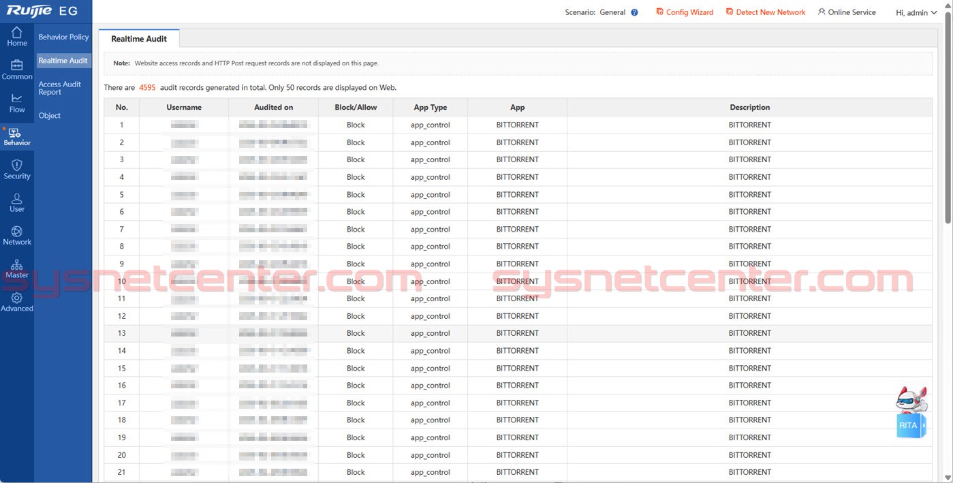Select the Behavior sidebar icon
The image size is (953, 483).
coord(17,134)
